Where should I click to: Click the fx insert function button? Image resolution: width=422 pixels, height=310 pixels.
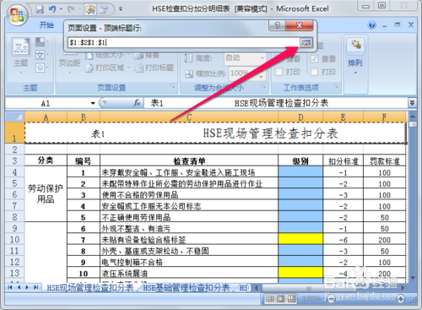(x=137, y=103)
